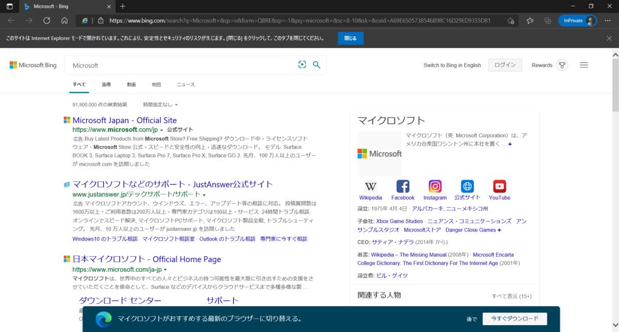
Task: Dismiss the IE mode info bar X
Action: click(x=609, y=38)
